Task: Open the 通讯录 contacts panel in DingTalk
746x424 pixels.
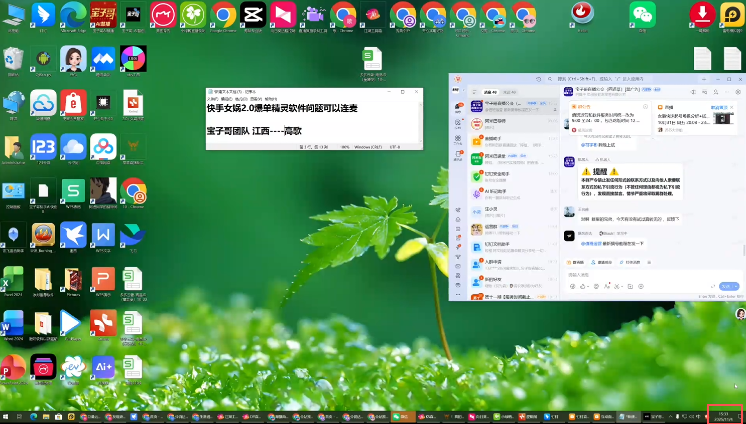Action: (x=458, y=153)
